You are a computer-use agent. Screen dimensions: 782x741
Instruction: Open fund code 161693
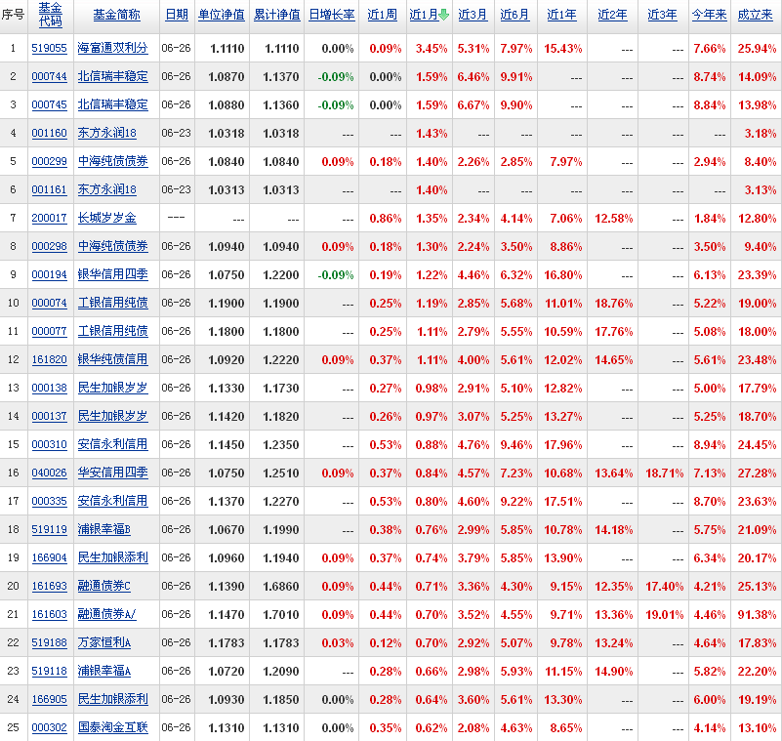pyautogui.click(x=50, y=586)
